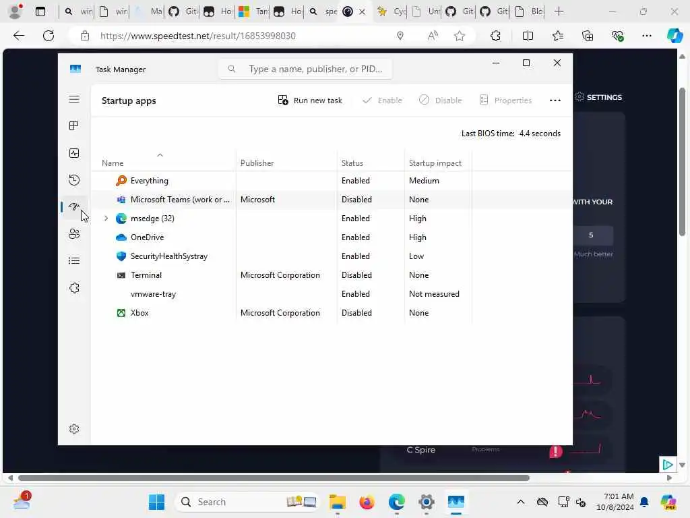This screenshot has width=690, height=518.
Task: Sort by Publisher column header
Action: pyautogui.click(x=257, y=163)
